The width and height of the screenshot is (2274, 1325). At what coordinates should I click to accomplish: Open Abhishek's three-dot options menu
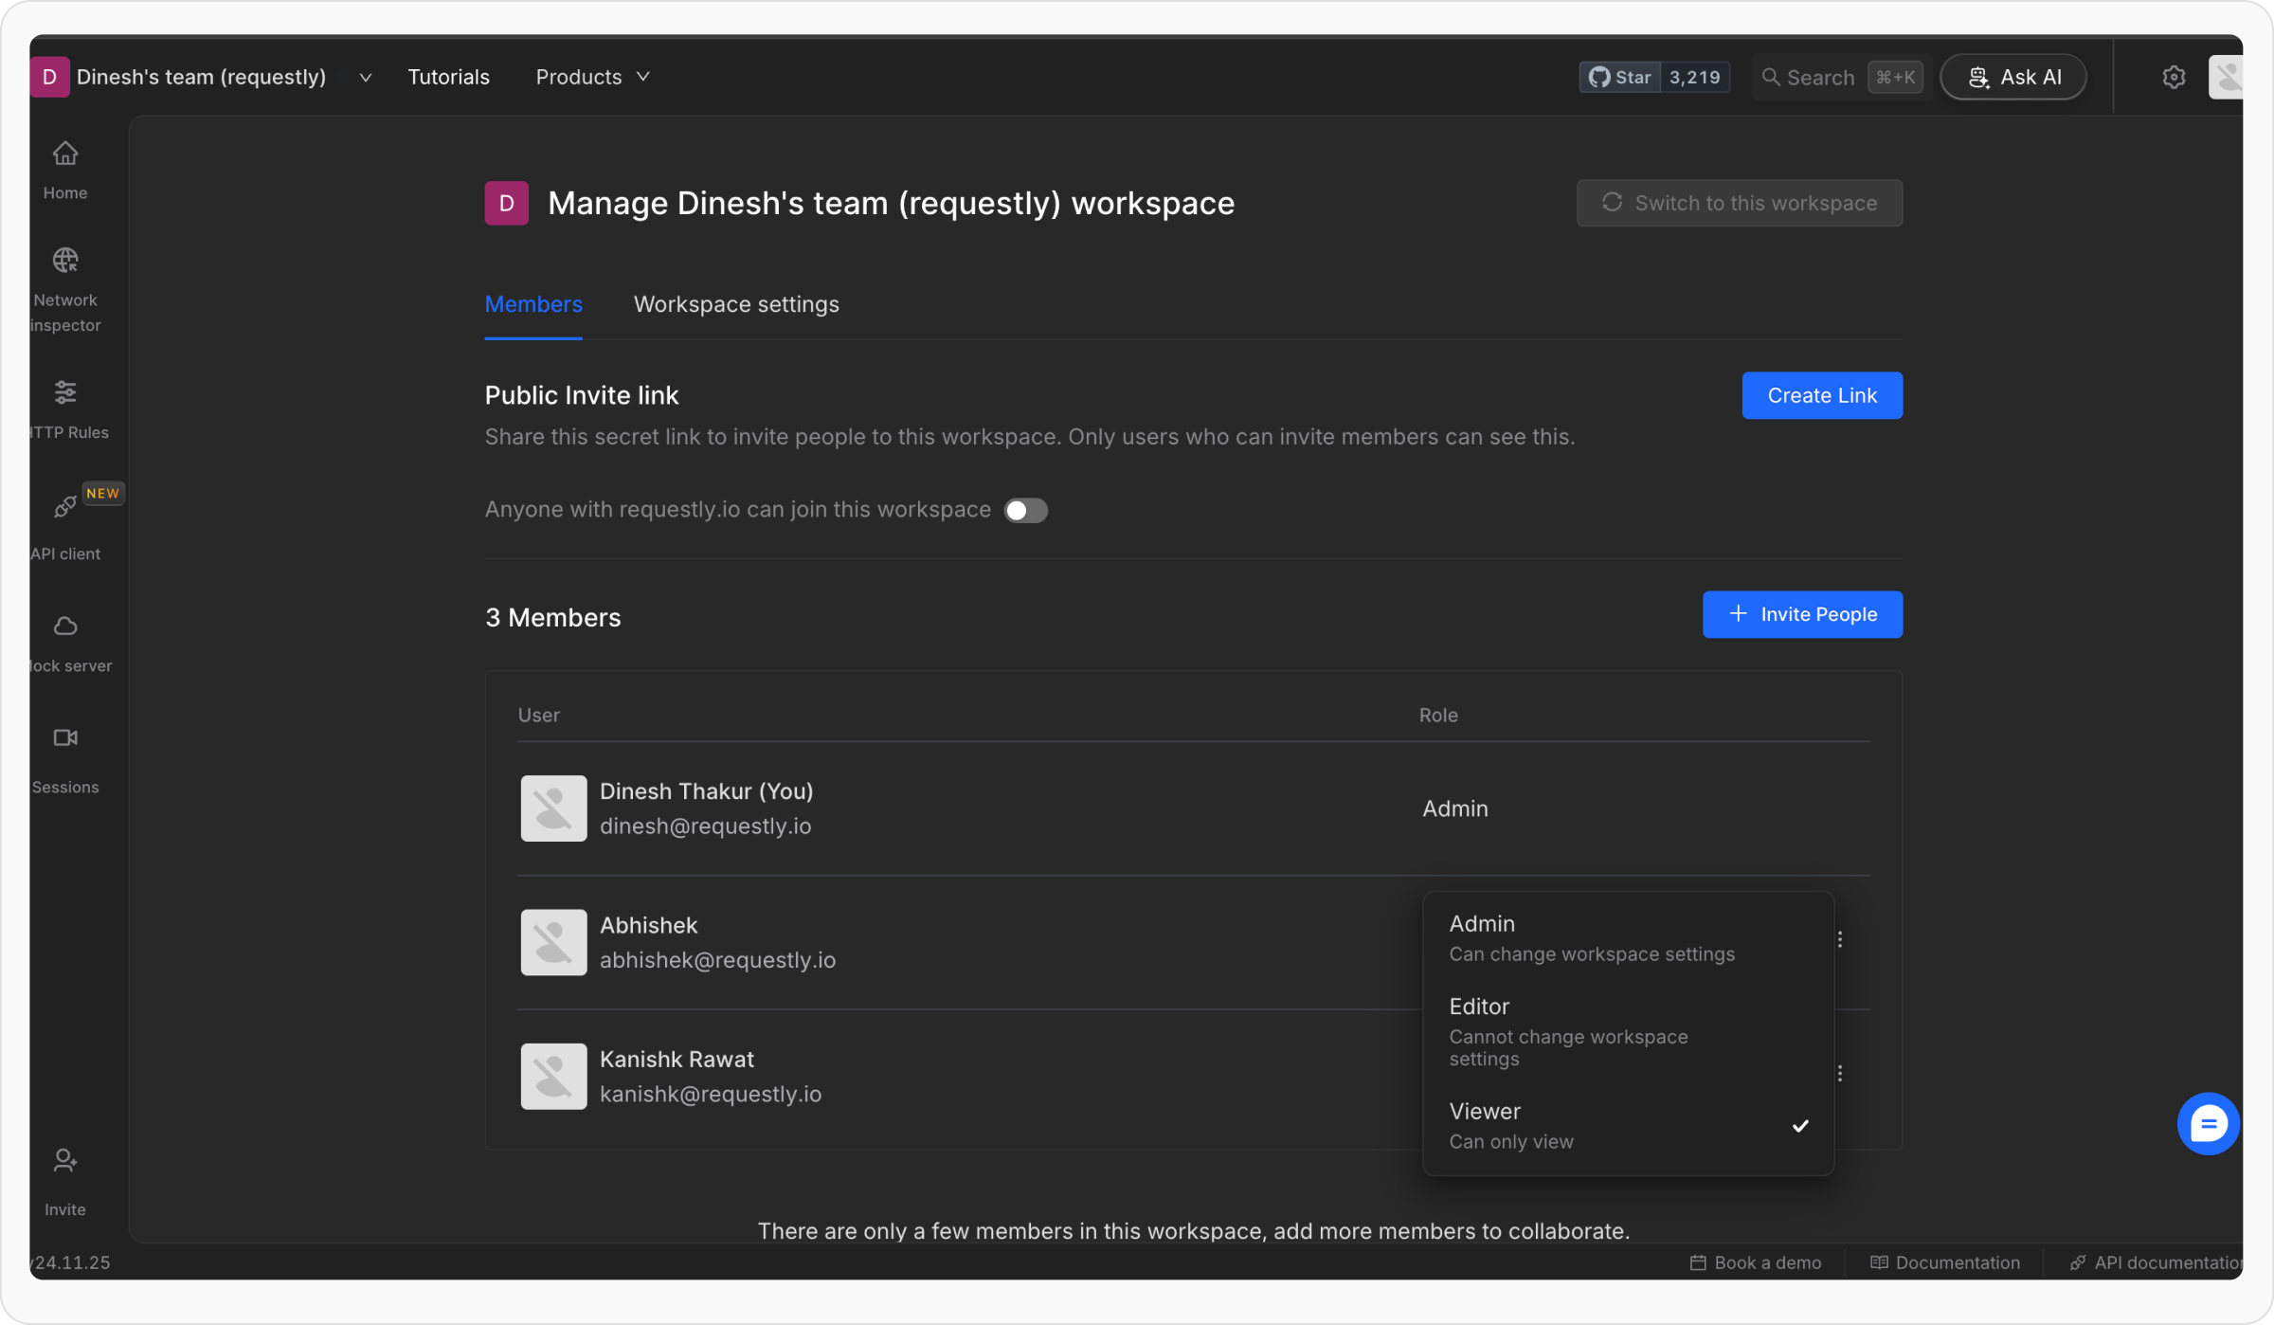1839,939
